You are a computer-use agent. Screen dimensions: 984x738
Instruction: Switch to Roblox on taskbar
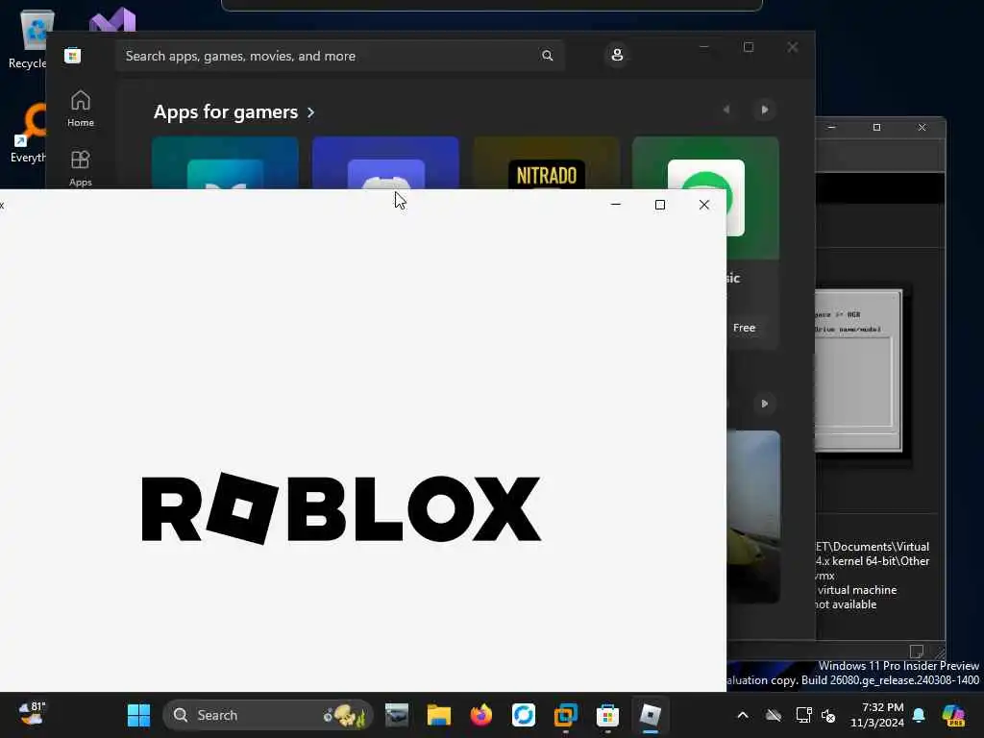651,715
